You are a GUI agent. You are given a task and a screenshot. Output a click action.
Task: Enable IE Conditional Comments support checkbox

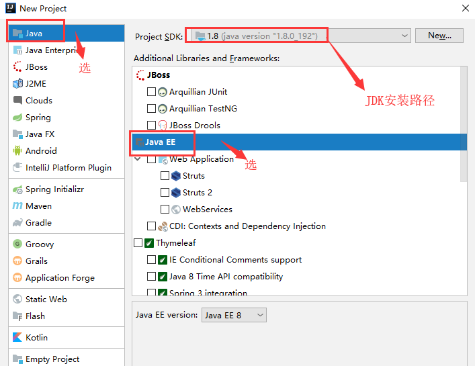(x=151, y=259)
